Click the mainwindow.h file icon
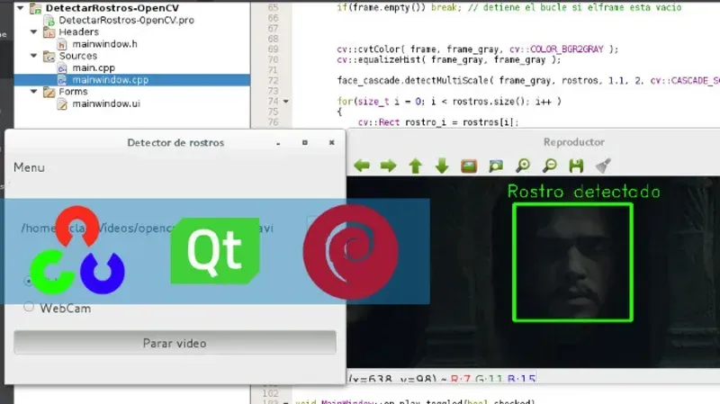Screen dimensions: 720x404 [x=62, y=44]
